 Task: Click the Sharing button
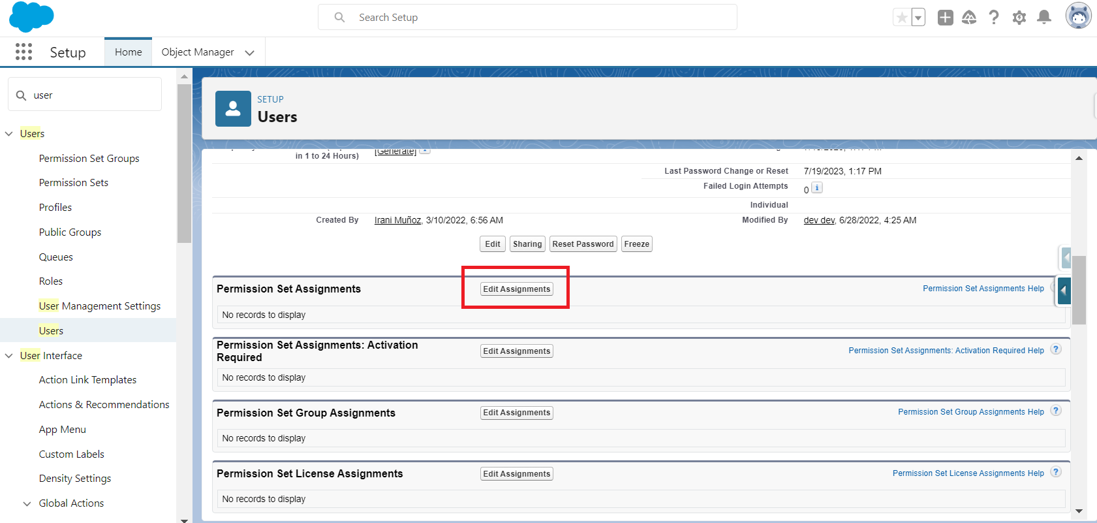click(527, 244)
